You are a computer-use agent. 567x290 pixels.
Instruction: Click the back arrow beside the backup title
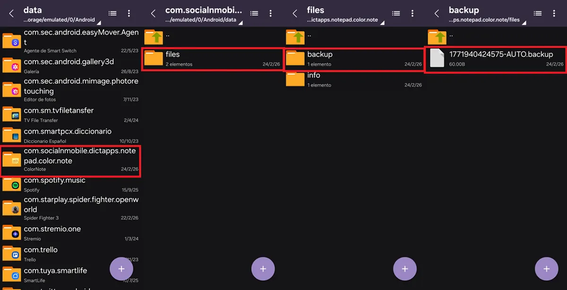click(437, 14)
